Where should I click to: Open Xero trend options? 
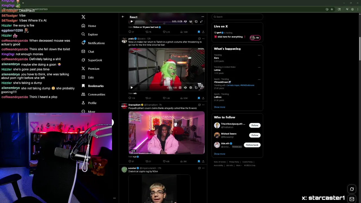pyautogui.click(x=259, y=55)
